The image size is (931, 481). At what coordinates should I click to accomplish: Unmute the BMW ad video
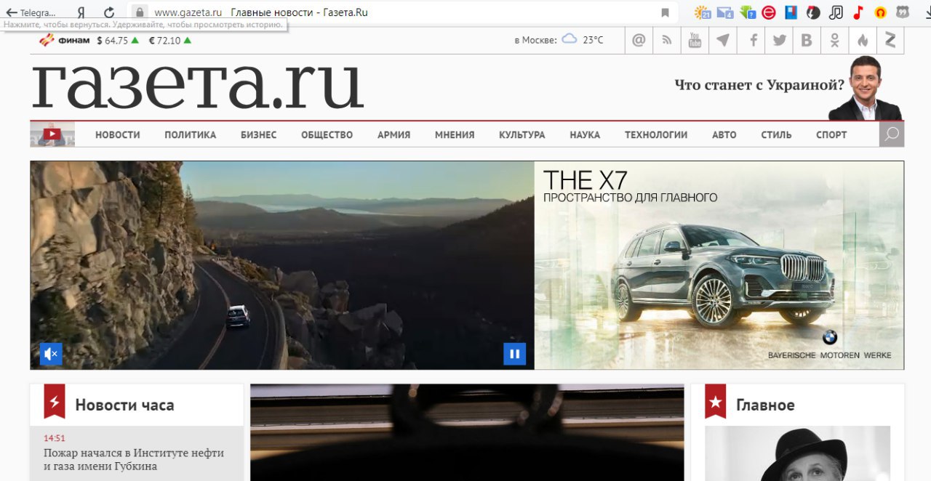tap(51, 354)
